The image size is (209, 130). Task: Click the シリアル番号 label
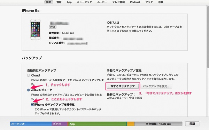pos(57,43)
